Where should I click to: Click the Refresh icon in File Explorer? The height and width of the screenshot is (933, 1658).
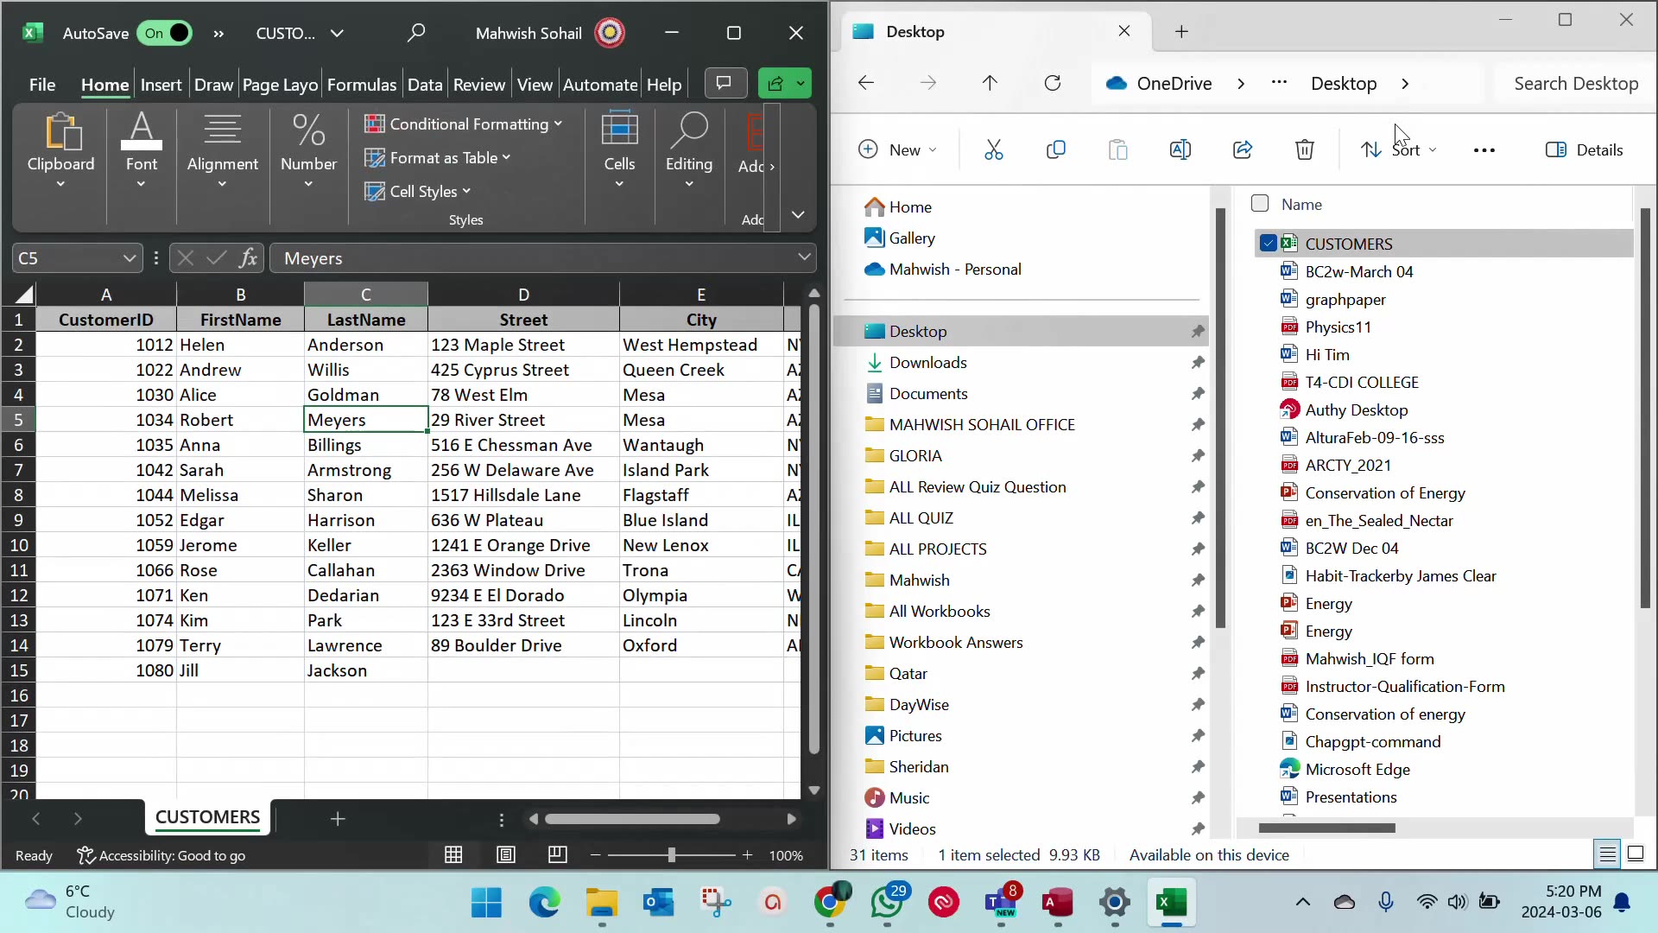tap(1052, 84)
